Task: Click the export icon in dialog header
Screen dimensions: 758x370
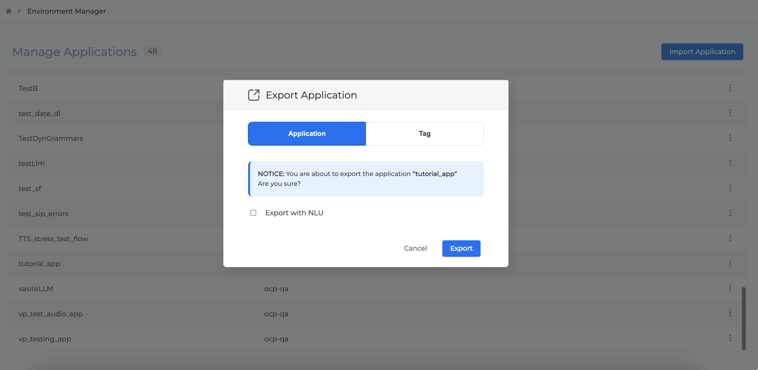Action: [253, 95]
